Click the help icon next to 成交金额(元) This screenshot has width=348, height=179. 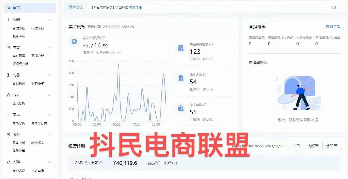[x=104, y=38]
